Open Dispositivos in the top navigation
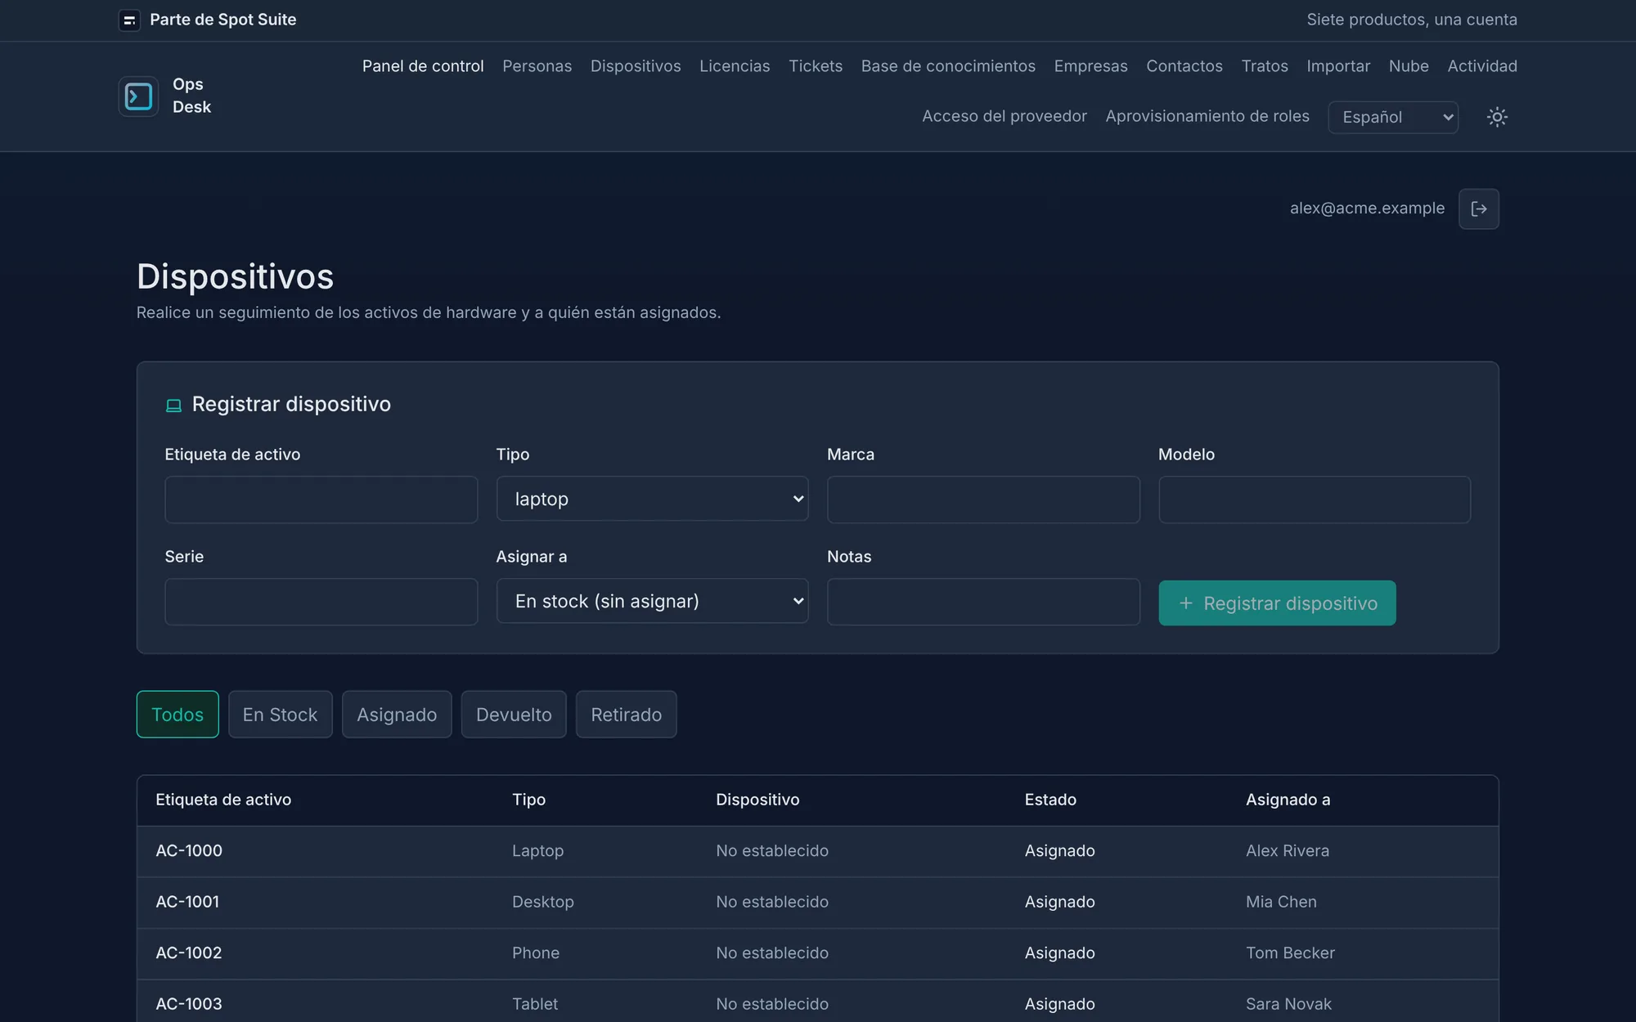This screenshot has height=1022, width=1636. pyautogui.click(x=636, y=66)
